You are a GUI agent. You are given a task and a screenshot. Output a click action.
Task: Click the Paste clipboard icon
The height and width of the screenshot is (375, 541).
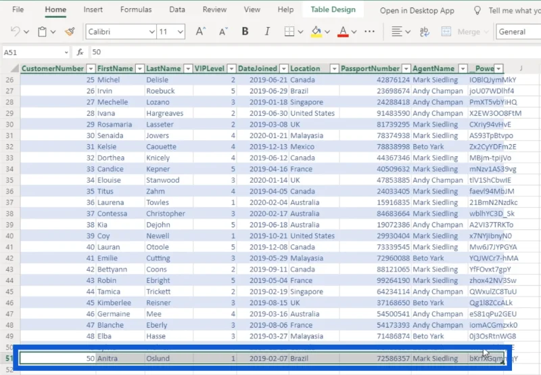(x=42, y=32)
